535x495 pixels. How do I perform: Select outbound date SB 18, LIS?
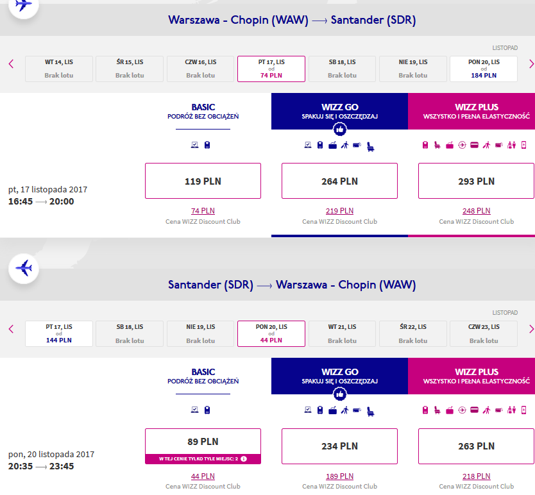pos(342,69)
